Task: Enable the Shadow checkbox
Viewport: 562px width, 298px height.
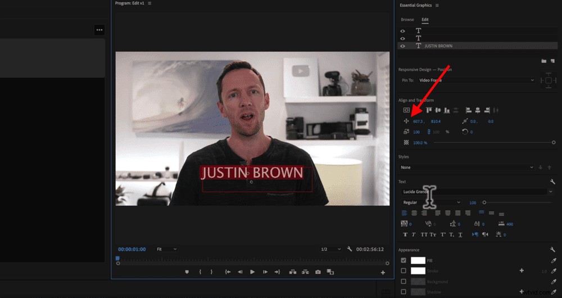Action: coord(404,292)
